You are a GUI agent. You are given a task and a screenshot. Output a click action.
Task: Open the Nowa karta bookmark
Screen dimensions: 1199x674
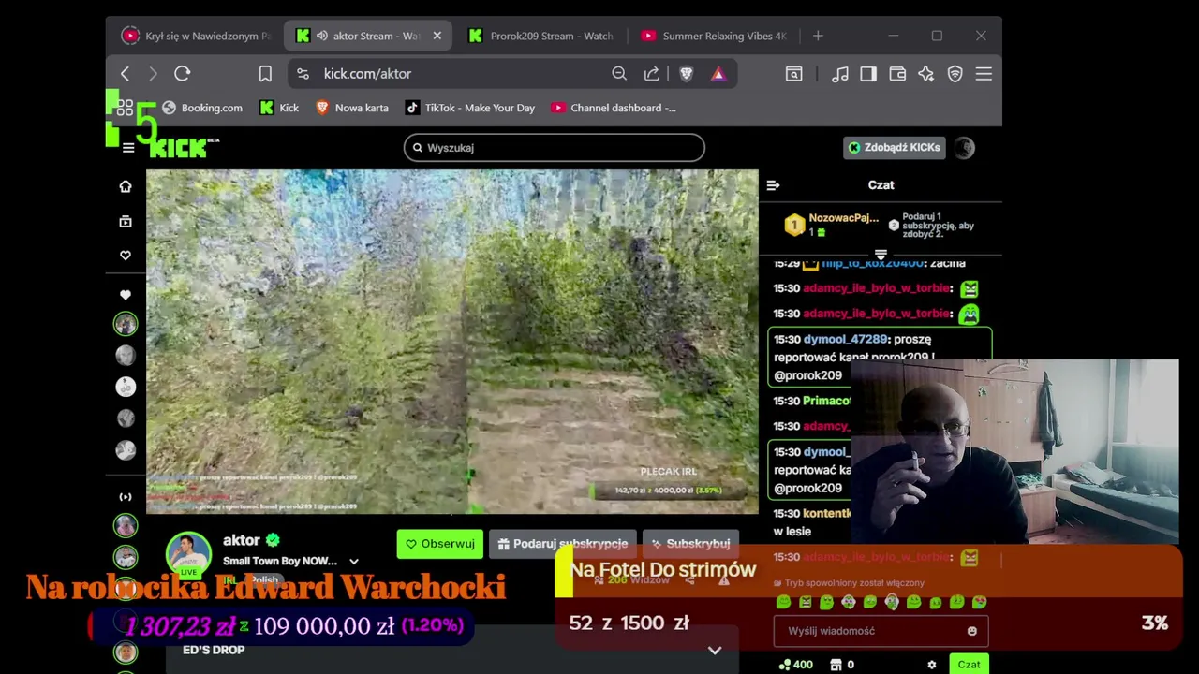click(352, 108)
